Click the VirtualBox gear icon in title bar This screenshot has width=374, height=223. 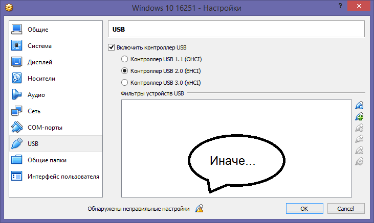click(x=9, y=8)
